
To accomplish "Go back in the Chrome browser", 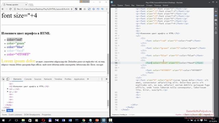I will click(x=3, y=9).
